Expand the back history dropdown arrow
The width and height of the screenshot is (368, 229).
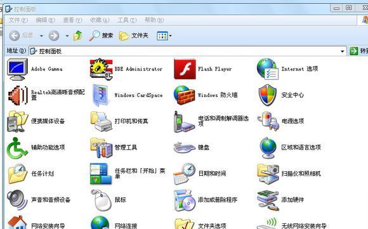tap(41, 36)
